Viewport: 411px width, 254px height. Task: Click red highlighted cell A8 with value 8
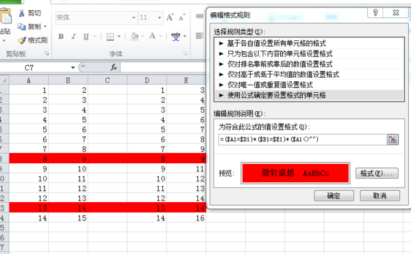(29, 158)
